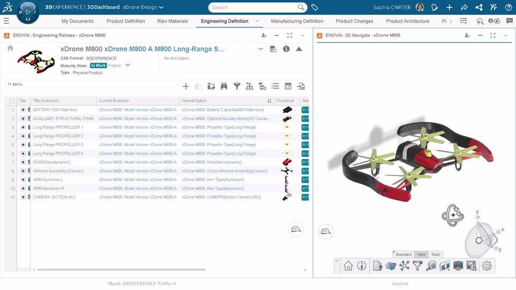Image resolution: width=516 pixels, height=290 pixels.
Task: Click the rotate view manipulator icon in the 3D viewer
Action: tap(453, 215)
